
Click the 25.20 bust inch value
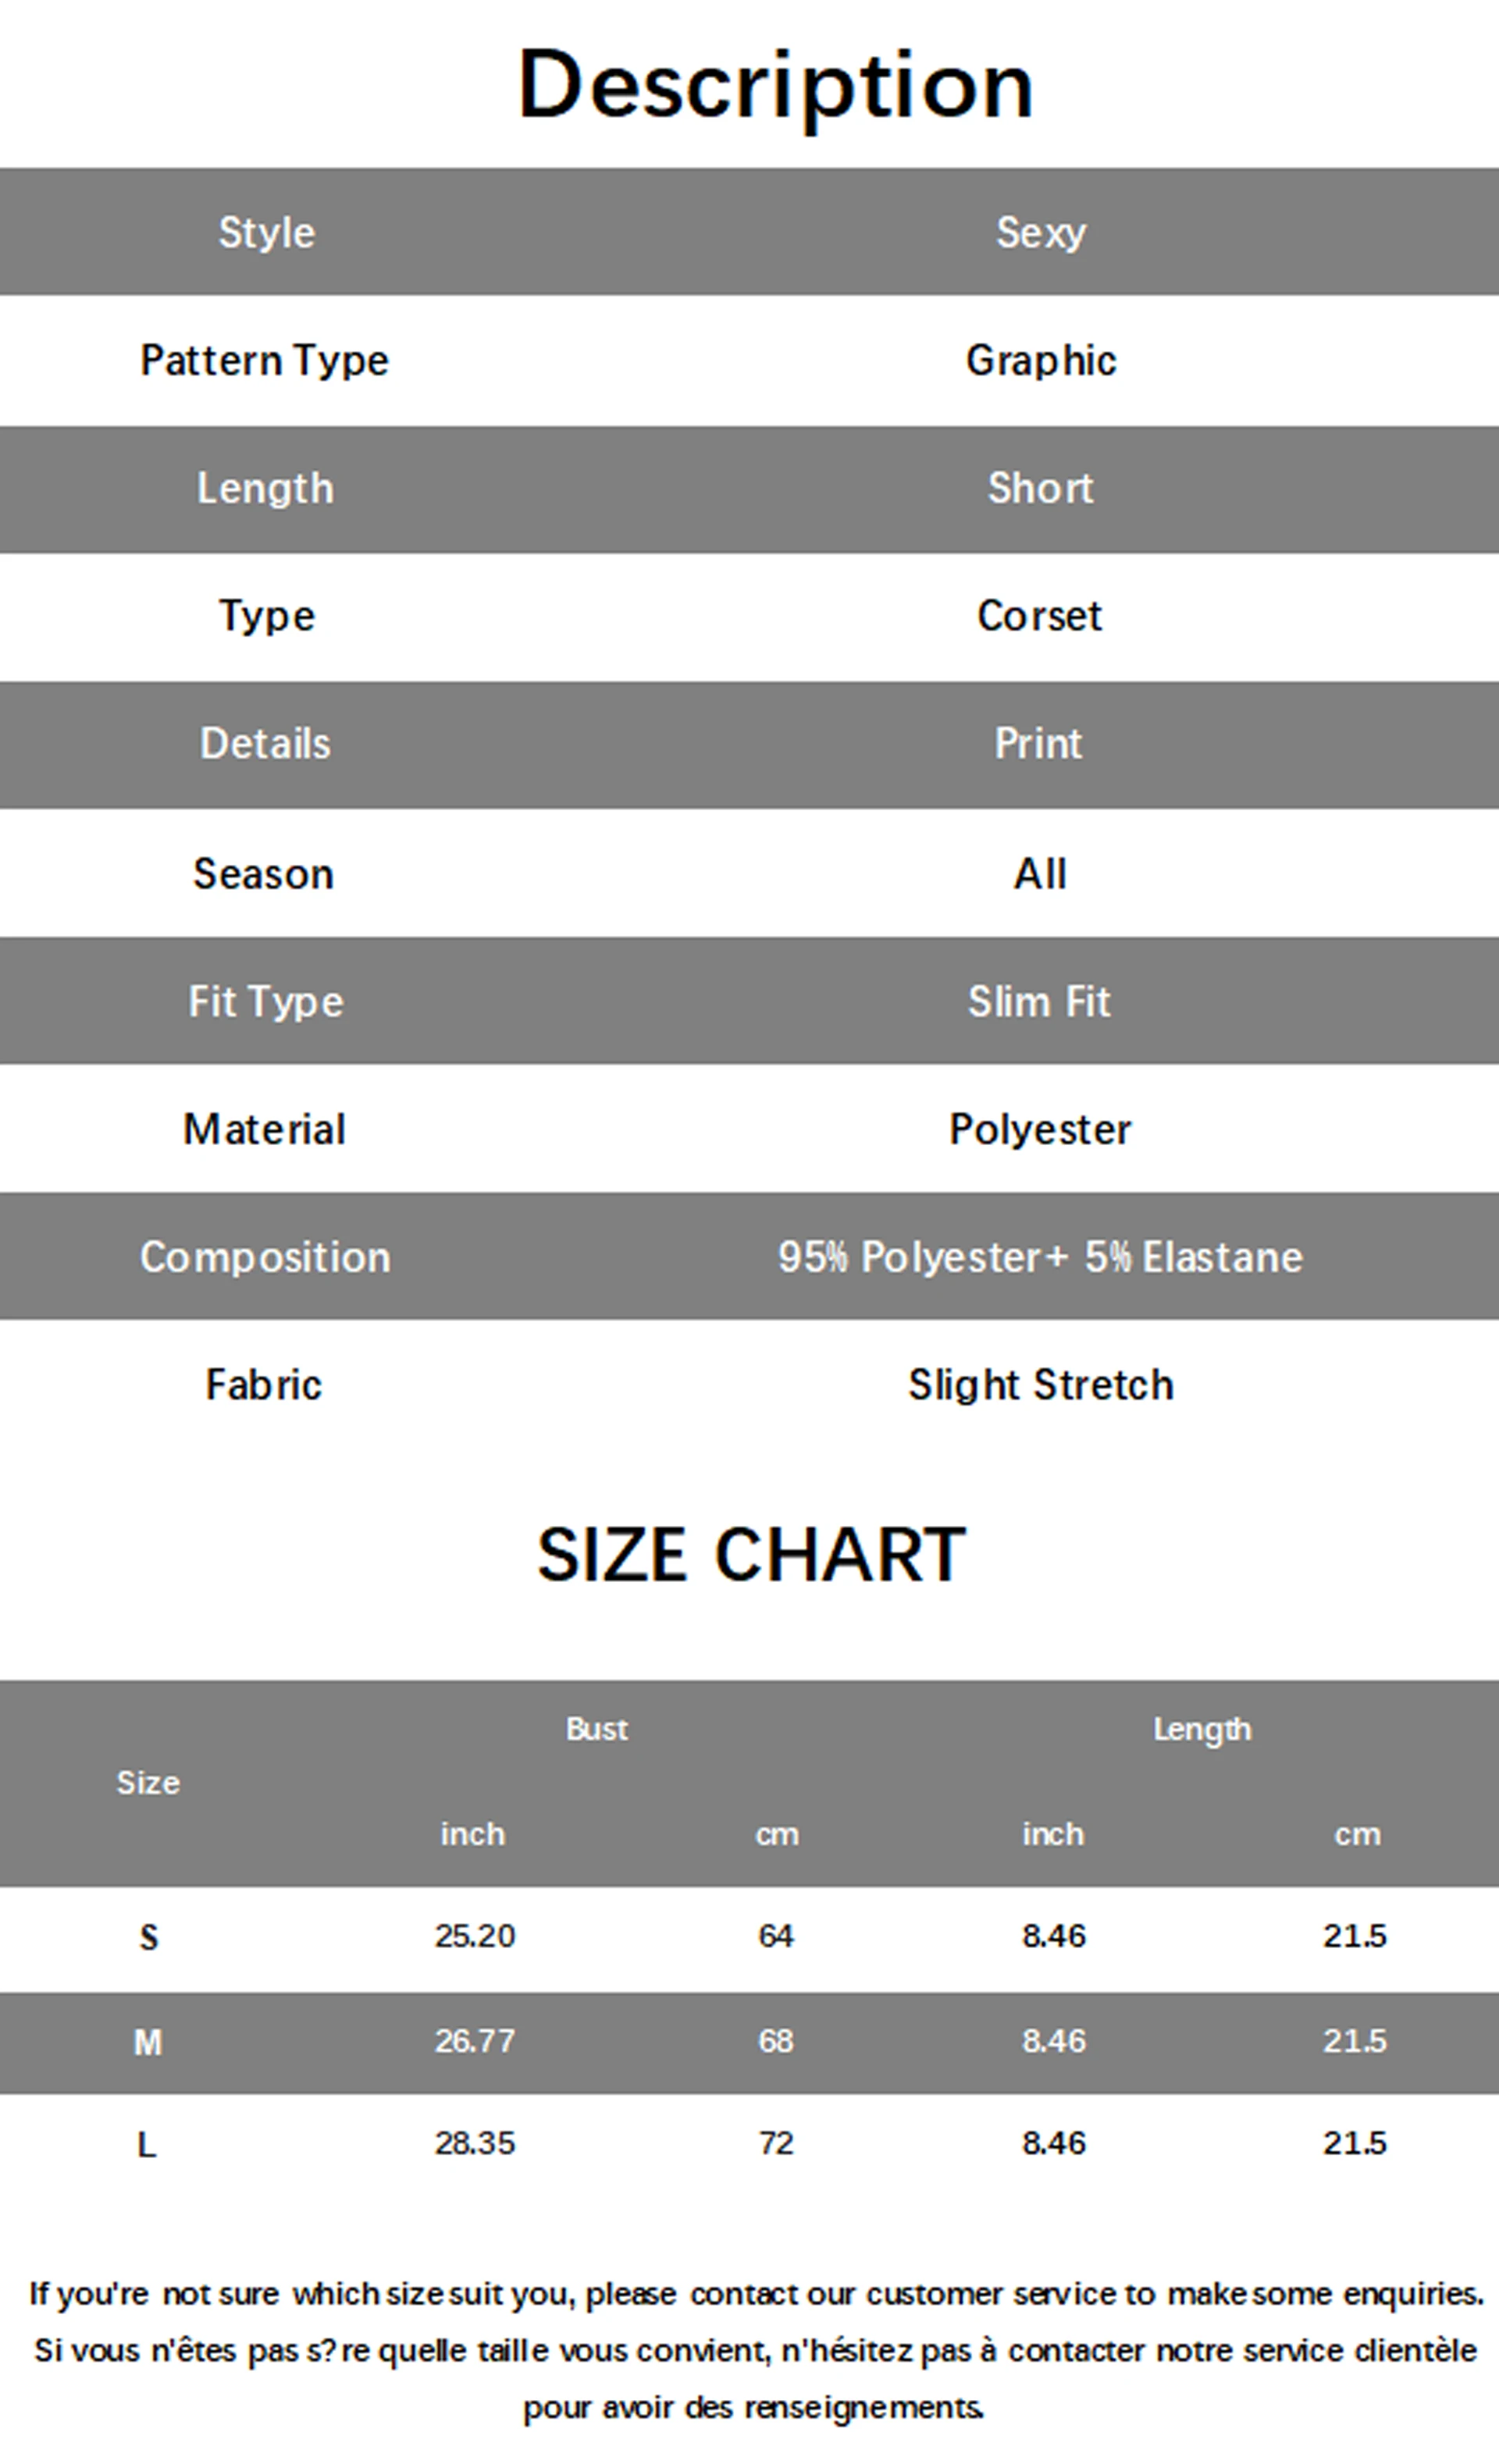point(474,1936)
